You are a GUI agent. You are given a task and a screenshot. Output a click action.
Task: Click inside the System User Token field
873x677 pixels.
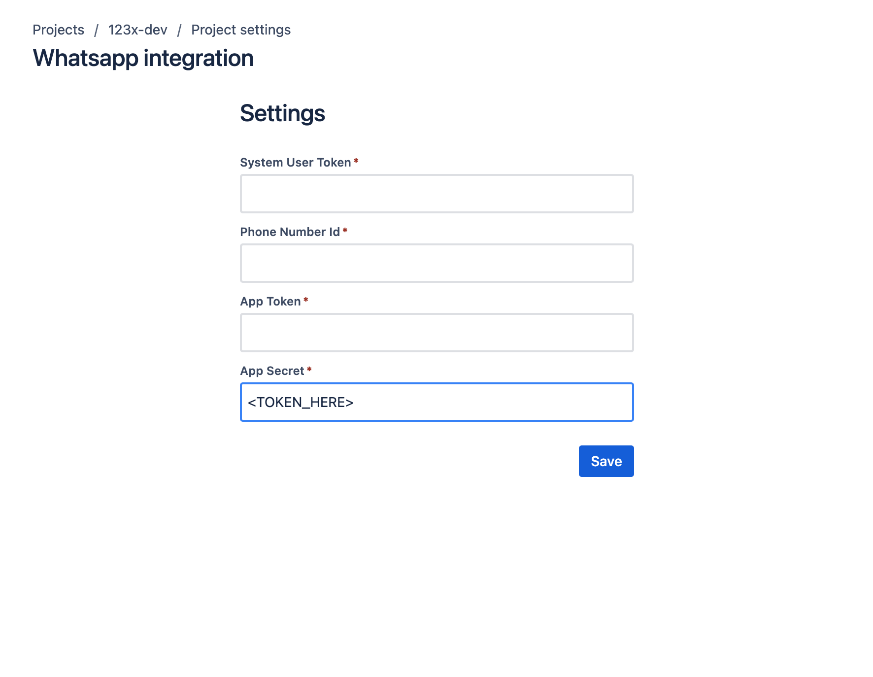pyautogui.click(x=436, y=193)
